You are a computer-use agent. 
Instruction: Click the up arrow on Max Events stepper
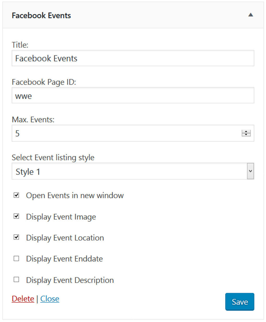click(245, 131)
